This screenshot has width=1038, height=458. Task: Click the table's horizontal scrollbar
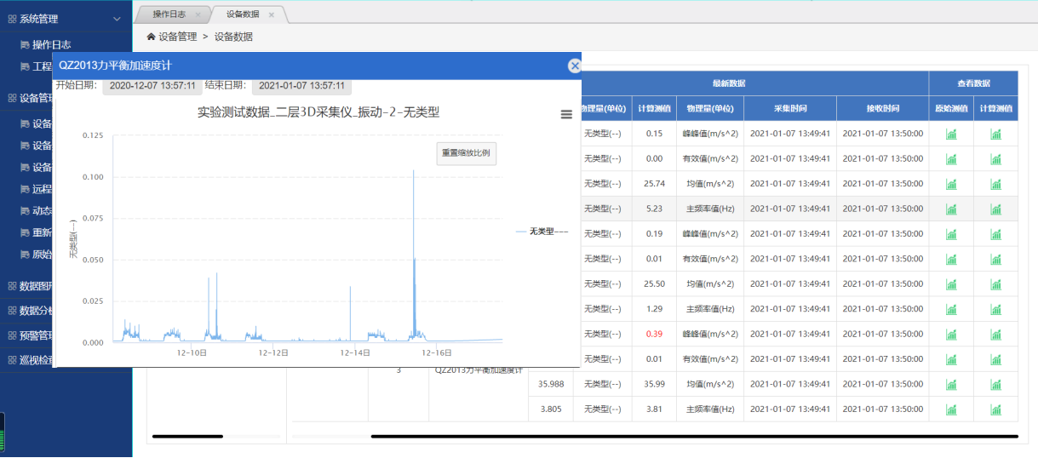[694, 437]
